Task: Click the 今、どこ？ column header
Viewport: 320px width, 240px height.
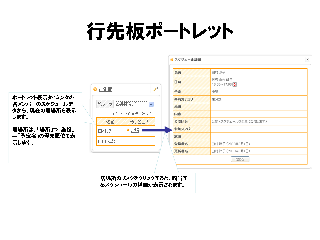Action: click(x=140, y=122)
